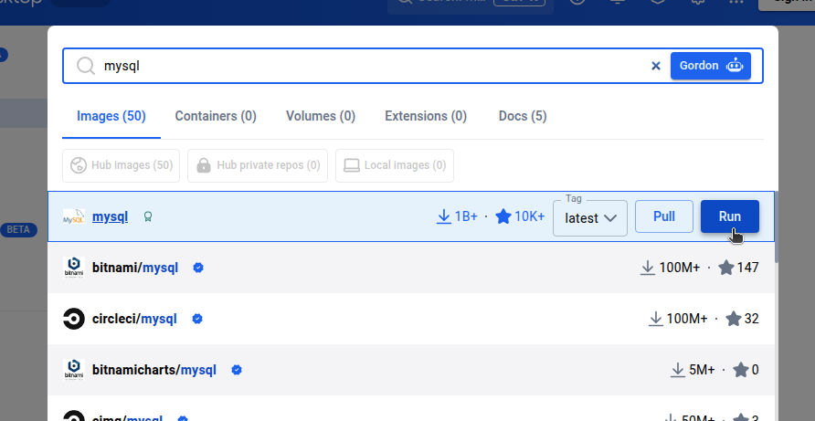Screen dimensions: 815x421
Task: Show the Docs (5) results tab
Action: pyautogui.click(x=523, y=116)
